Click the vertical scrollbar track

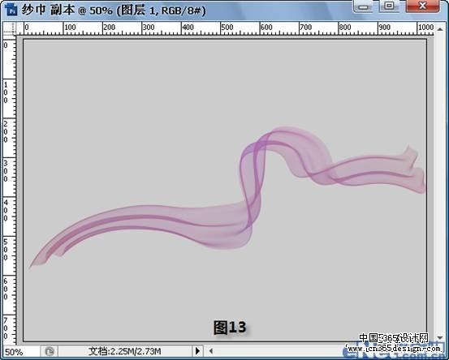(440, 183)
